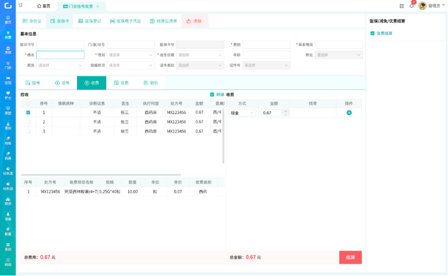
Task: Open the 民族 selection dropdown
Action: (x=60, y=65)
